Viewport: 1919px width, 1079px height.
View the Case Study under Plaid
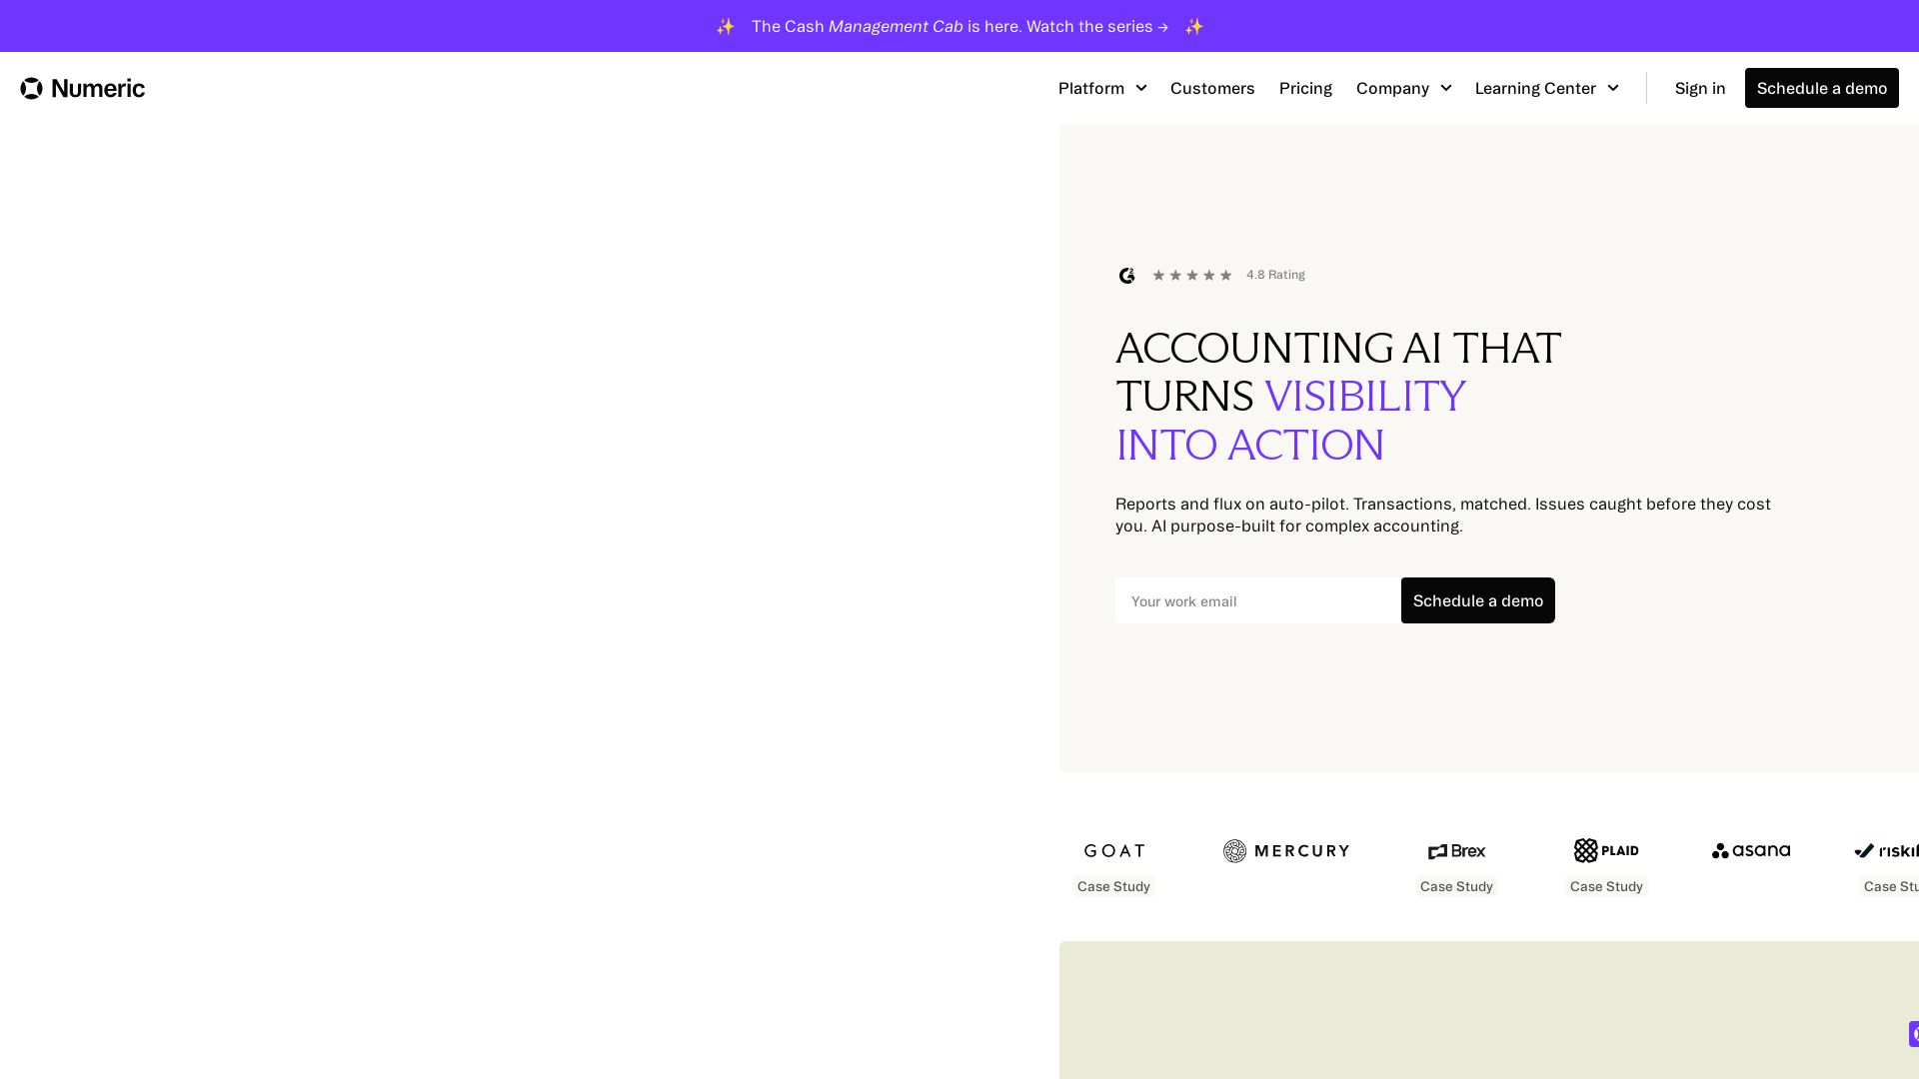click(x=1606, y=886)
